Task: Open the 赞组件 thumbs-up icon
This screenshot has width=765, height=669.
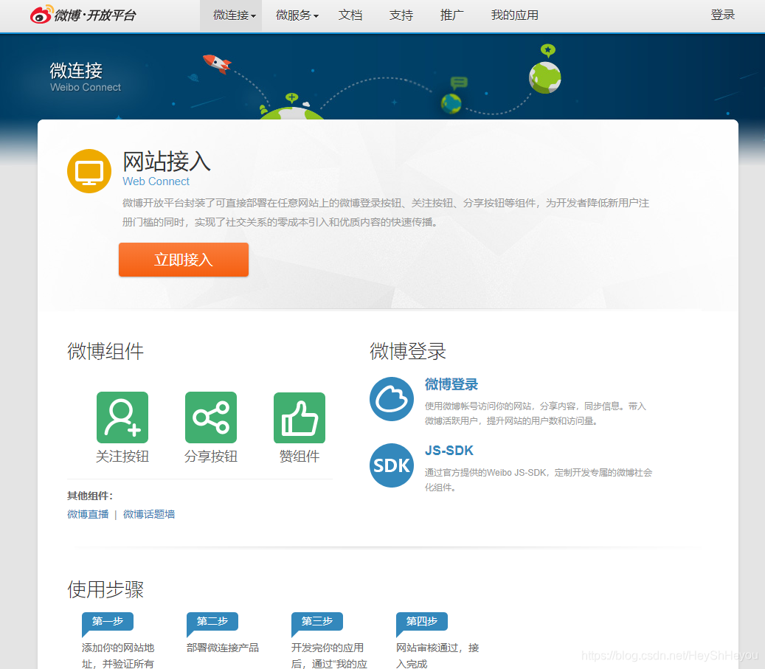Action: (x=300, y=417)
